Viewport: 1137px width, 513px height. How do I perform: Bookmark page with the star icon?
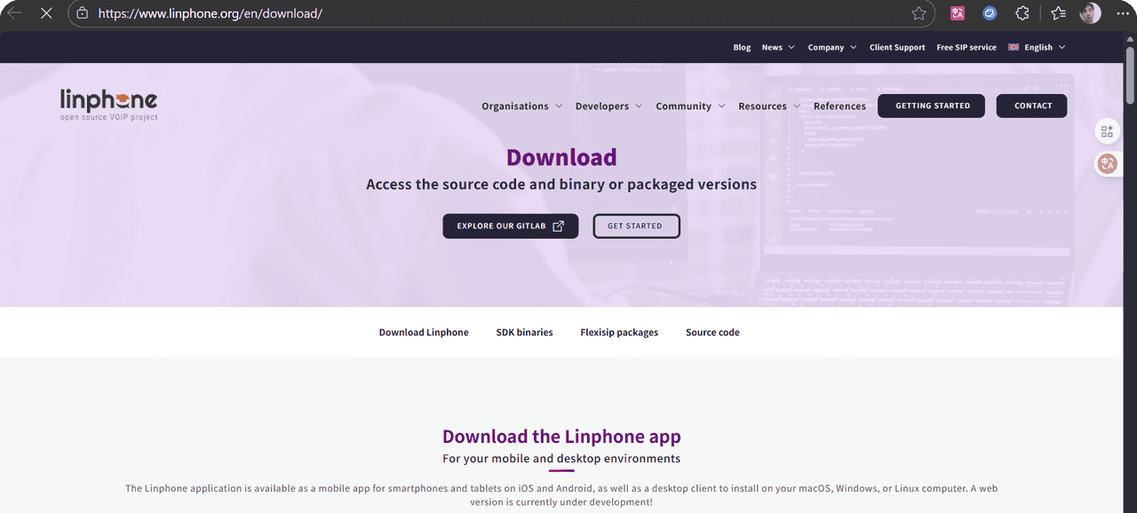[918, 13]
